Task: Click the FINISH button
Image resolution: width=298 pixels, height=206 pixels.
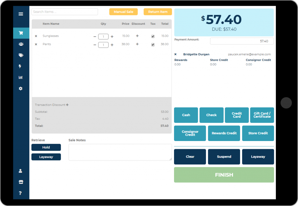Action: [x=224, y=175]
